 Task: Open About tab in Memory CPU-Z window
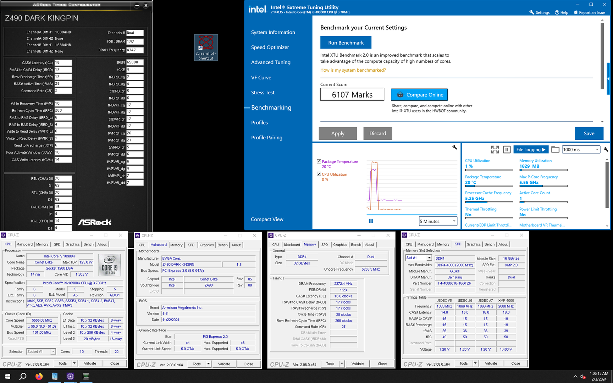[x=369, y=245]
